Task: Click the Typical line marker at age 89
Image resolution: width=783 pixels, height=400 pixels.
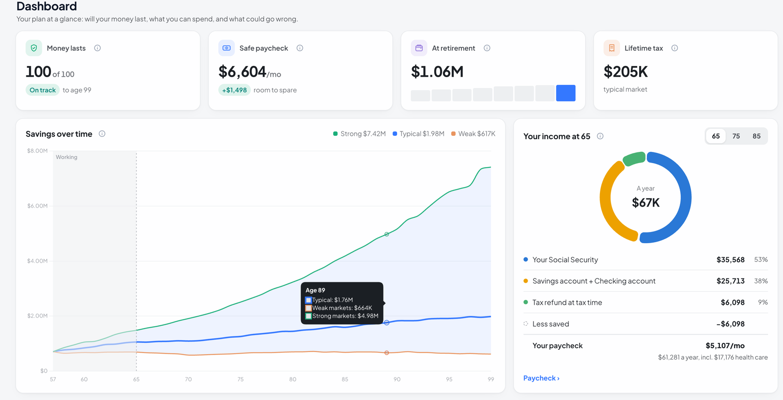Action: (x=387, y=323)
